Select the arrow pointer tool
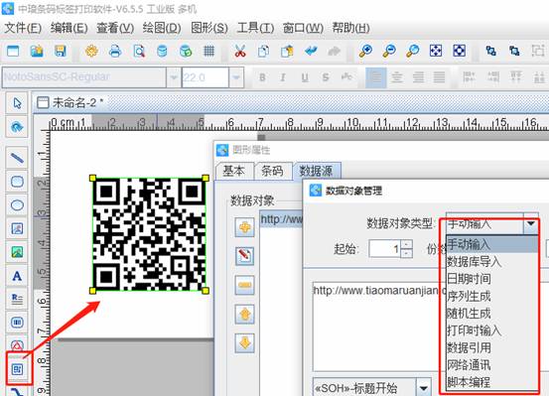 (17, 103)
